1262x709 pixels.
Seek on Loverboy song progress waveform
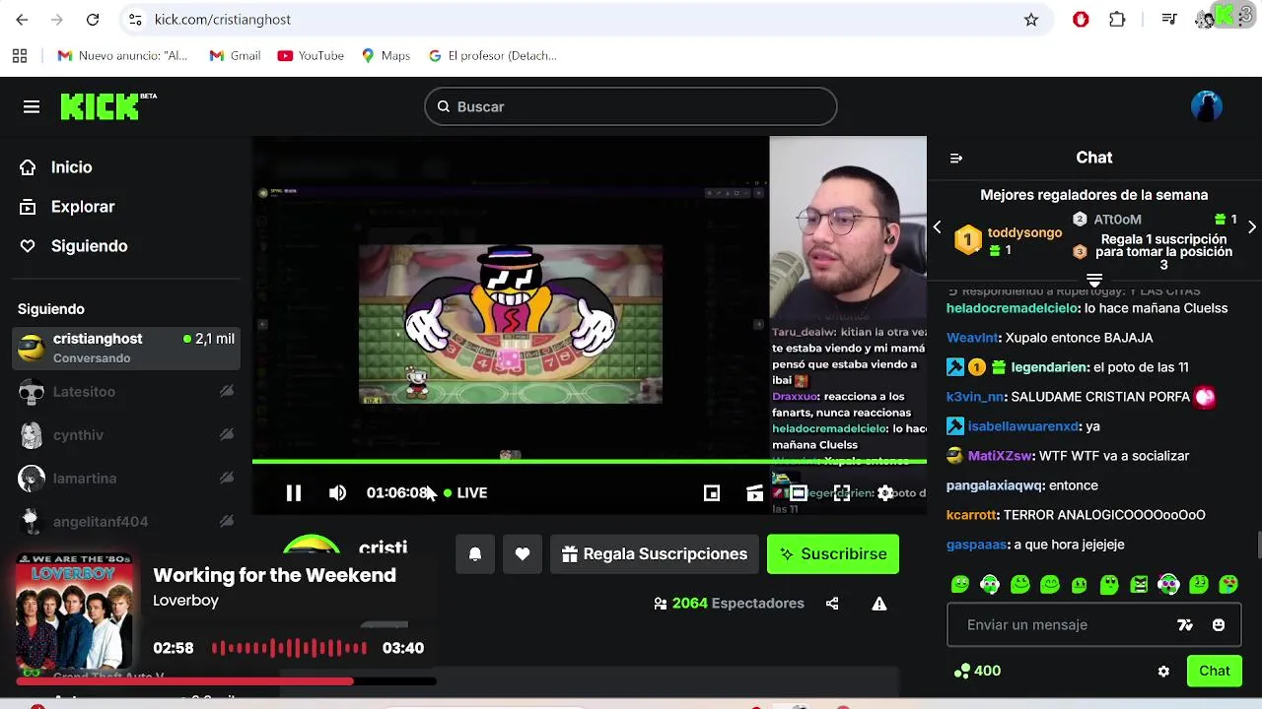click(289, 648)
